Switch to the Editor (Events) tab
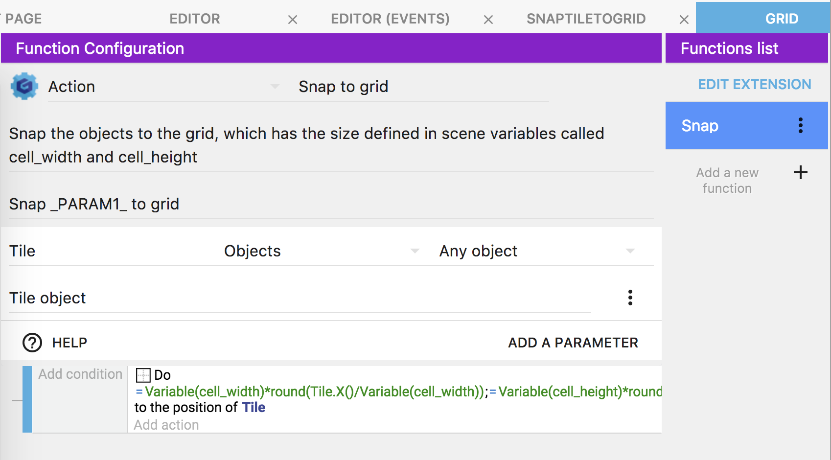Screen dimensions: 831x460 [x=390, y=19]
